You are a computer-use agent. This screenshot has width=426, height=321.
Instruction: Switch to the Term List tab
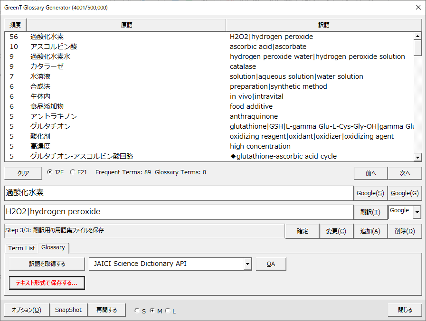click(21, 248)
